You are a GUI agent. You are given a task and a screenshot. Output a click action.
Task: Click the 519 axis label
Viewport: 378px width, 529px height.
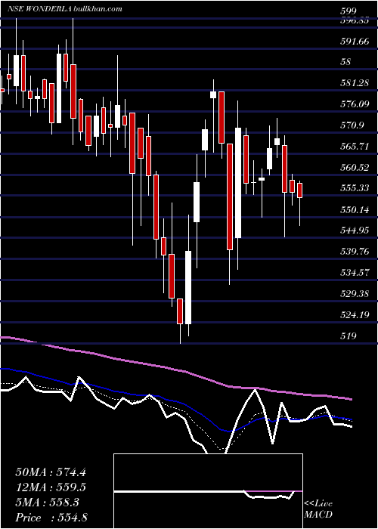click(x=349, y=336)
